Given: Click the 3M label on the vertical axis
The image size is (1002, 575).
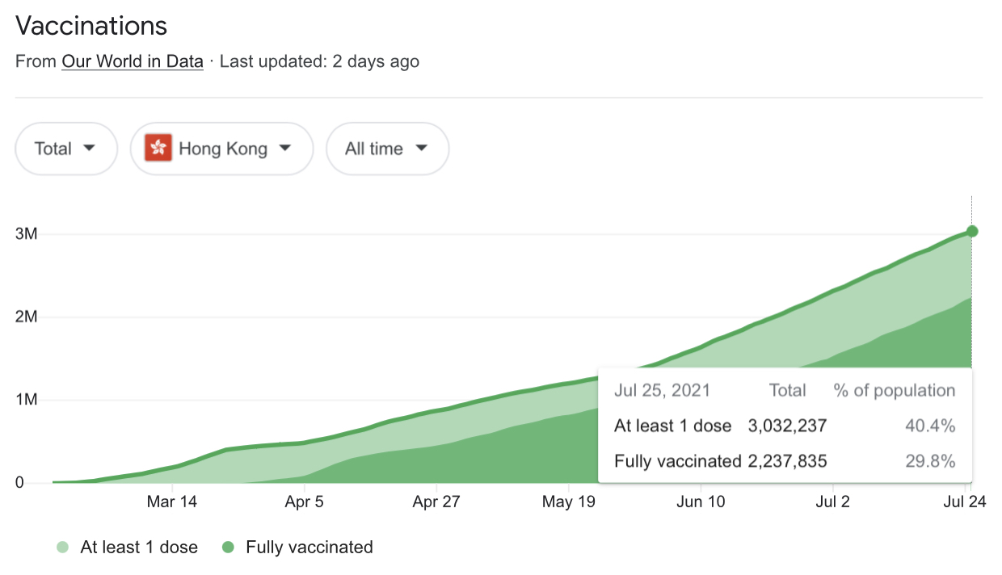Looking at the screenshot, I should pos(27,234).
